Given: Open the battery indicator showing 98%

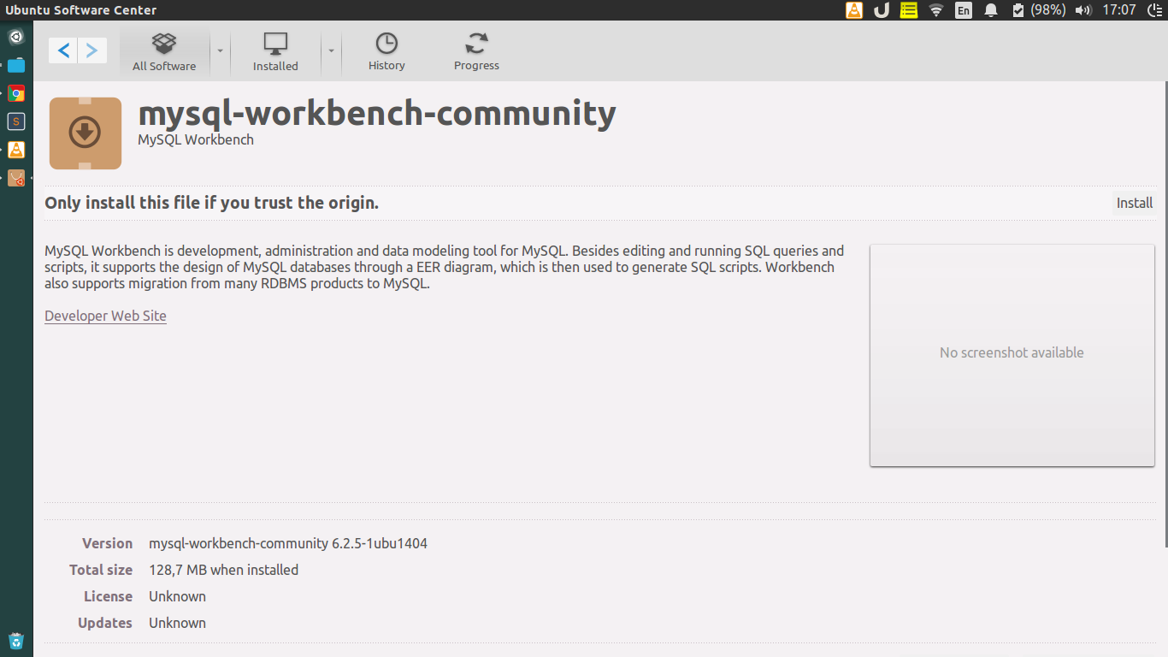Looking at the screenshot, I should pyautogui.click(x=1038, y=10).
